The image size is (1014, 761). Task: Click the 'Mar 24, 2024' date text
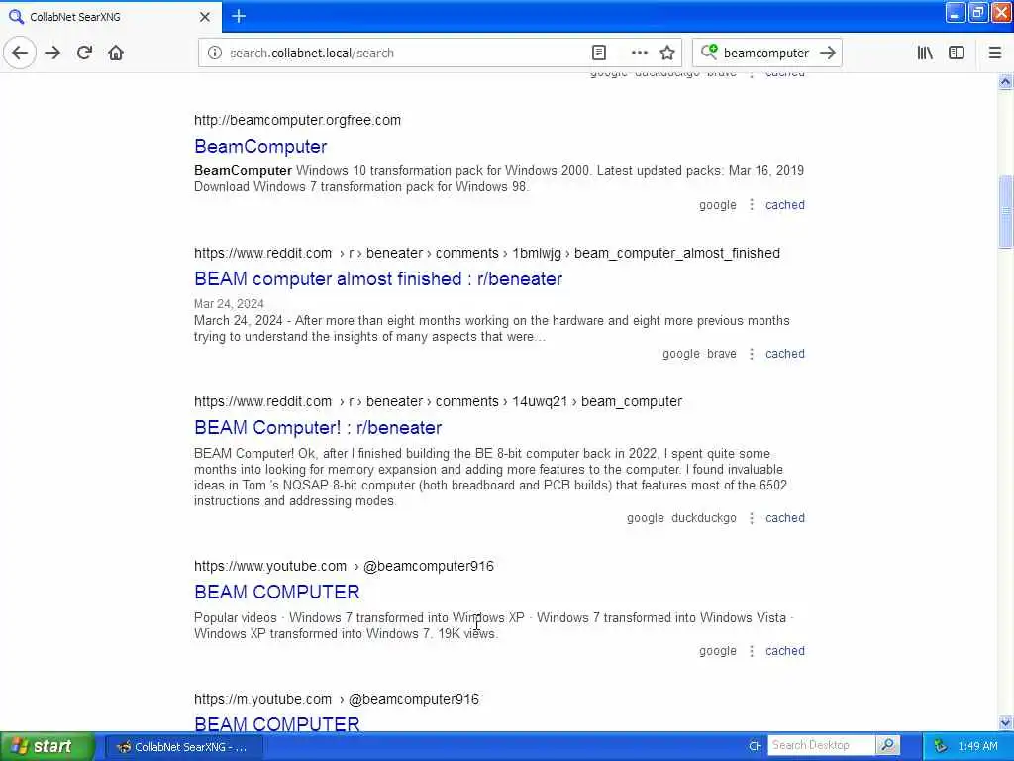click(229, 304)
